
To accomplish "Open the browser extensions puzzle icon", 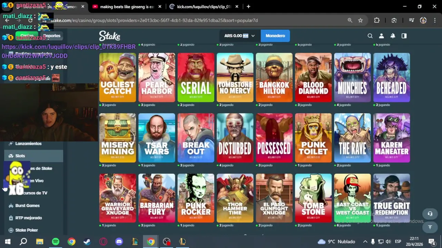I will point(377,20).
